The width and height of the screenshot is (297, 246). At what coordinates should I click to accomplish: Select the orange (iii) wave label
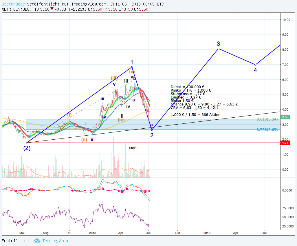114,78
